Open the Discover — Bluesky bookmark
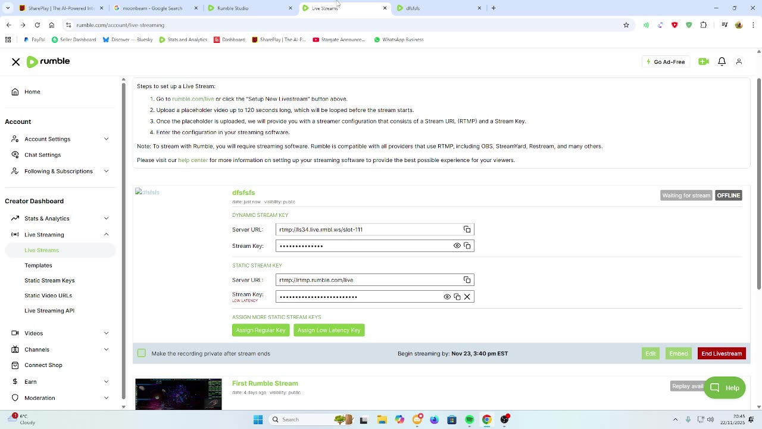The width and height of the screenshot is (762, 429). (127, 40)
